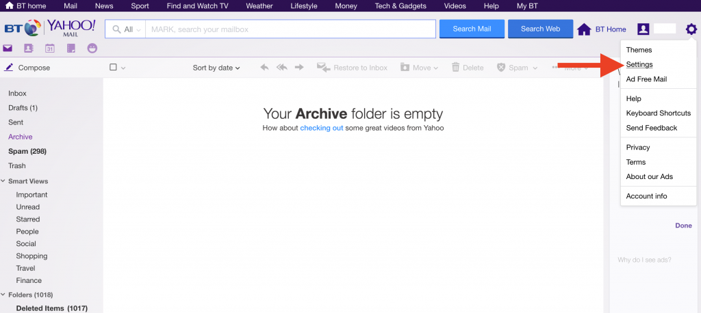Click the BT Home house icon
This screenshot has width=701, height=313.
584,29
